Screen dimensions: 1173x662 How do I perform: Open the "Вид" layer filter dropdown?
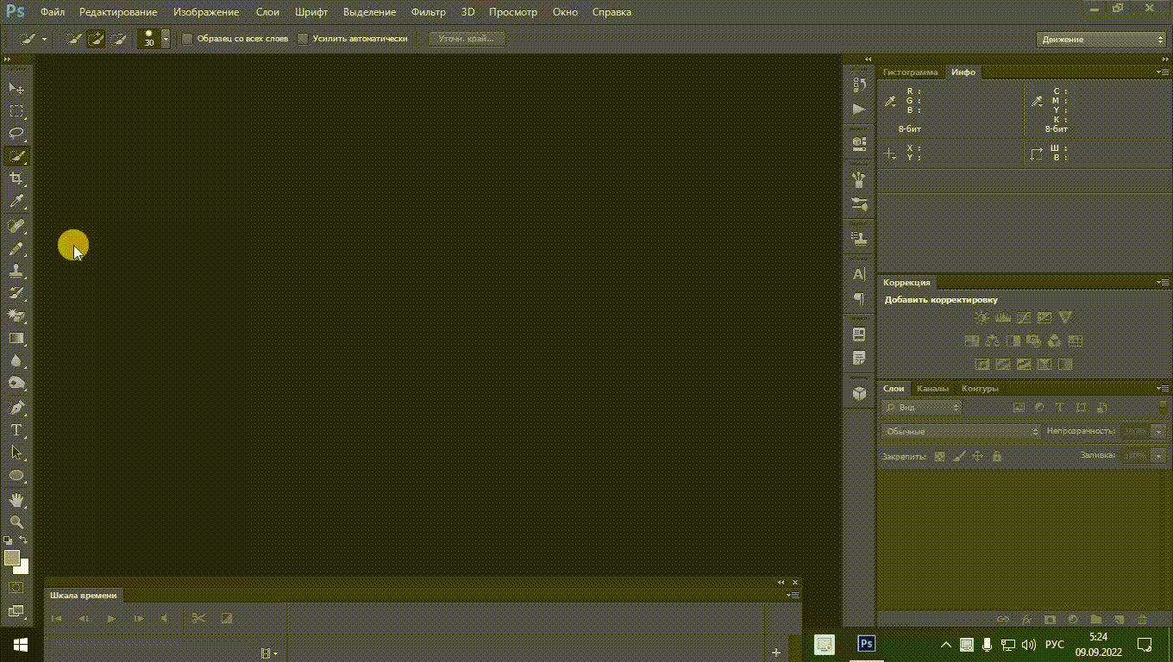pyautogui.click(x=921, y=407)
